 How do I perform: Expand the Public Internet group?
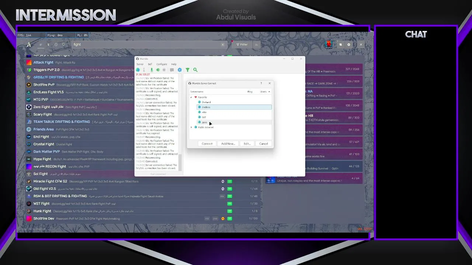click(x=191, y=127)
